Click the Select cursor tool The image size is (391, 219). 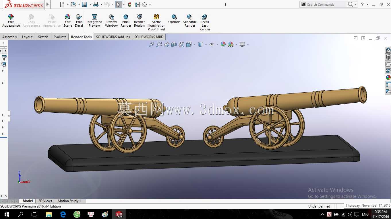[x=118, y=5]
